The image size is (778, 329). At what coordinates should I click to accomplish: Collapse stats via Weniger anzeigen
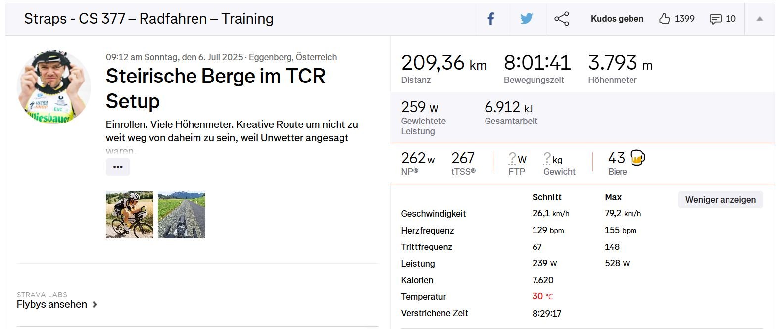click(x=720, y=200)
